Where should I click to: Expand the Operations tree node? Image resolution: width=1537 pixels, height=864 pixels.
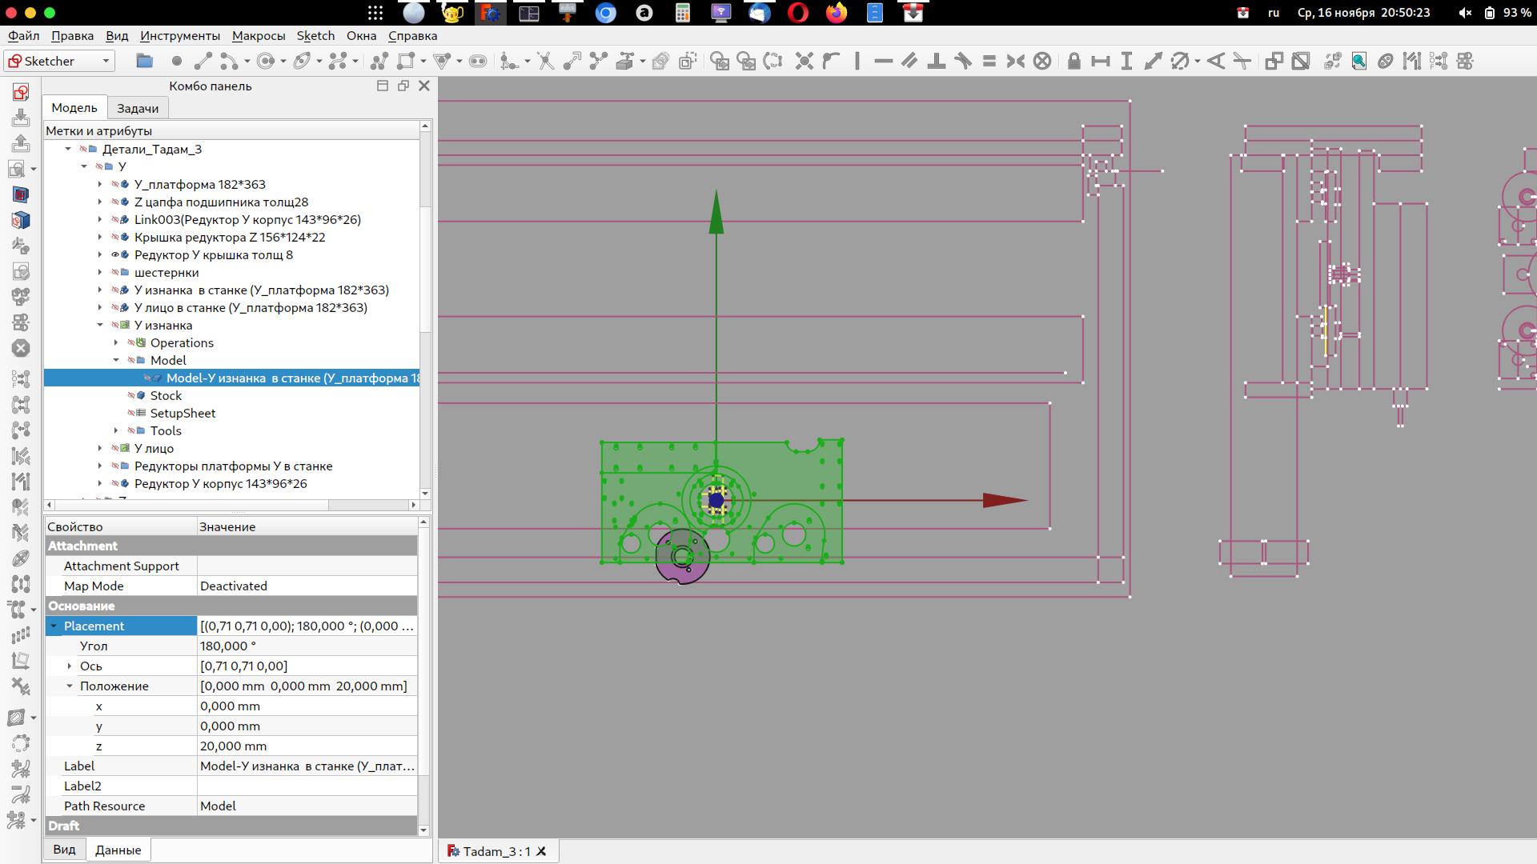click(116, 343)
